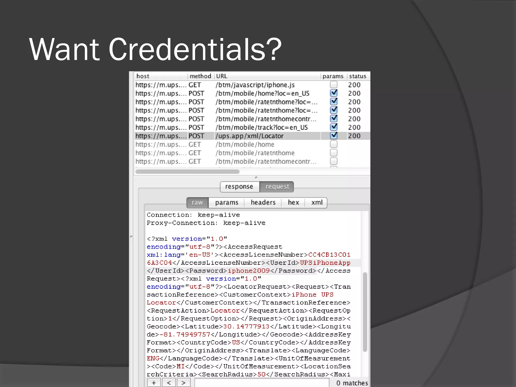Screen dimensions: 516x387
Task: Toggle params checkbox for GET /btm/mobile/ratetnthomecontr row
Action: point(334,161)
